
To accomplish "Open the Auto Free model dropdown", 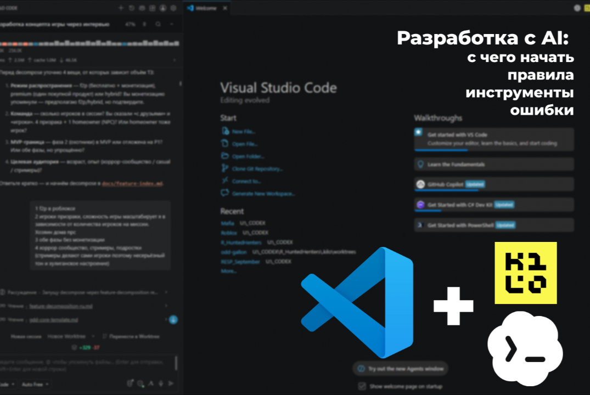I will [x=35, y=384].
